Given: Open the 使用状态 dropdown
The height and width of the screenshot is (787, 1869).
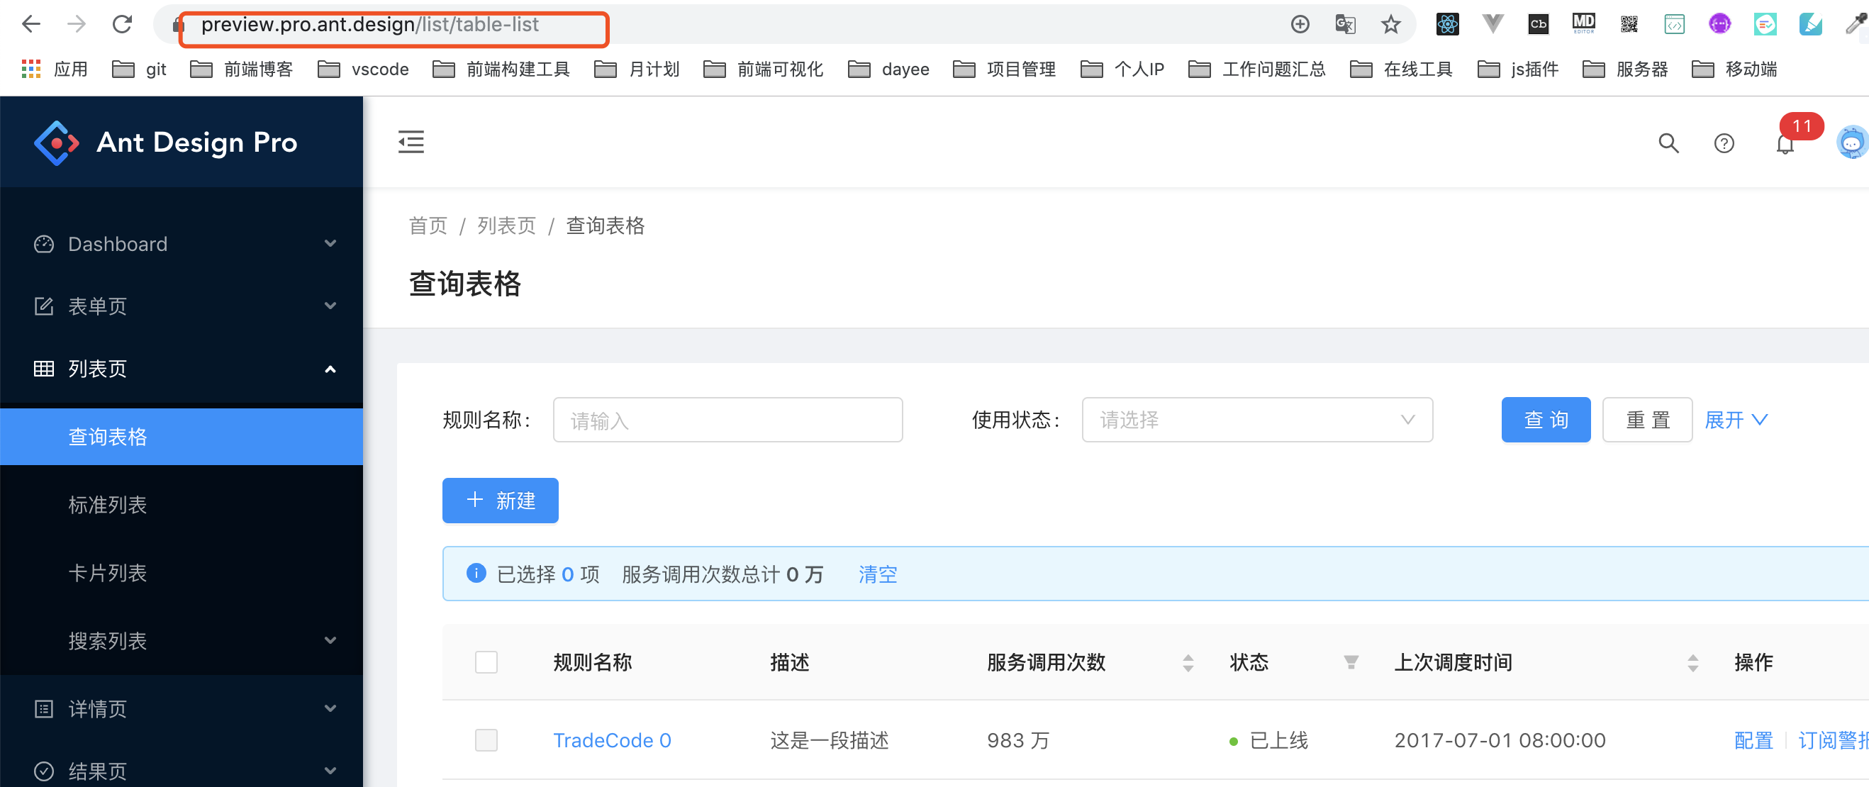Looking at the screenshot, I should tap(1256, 419).
